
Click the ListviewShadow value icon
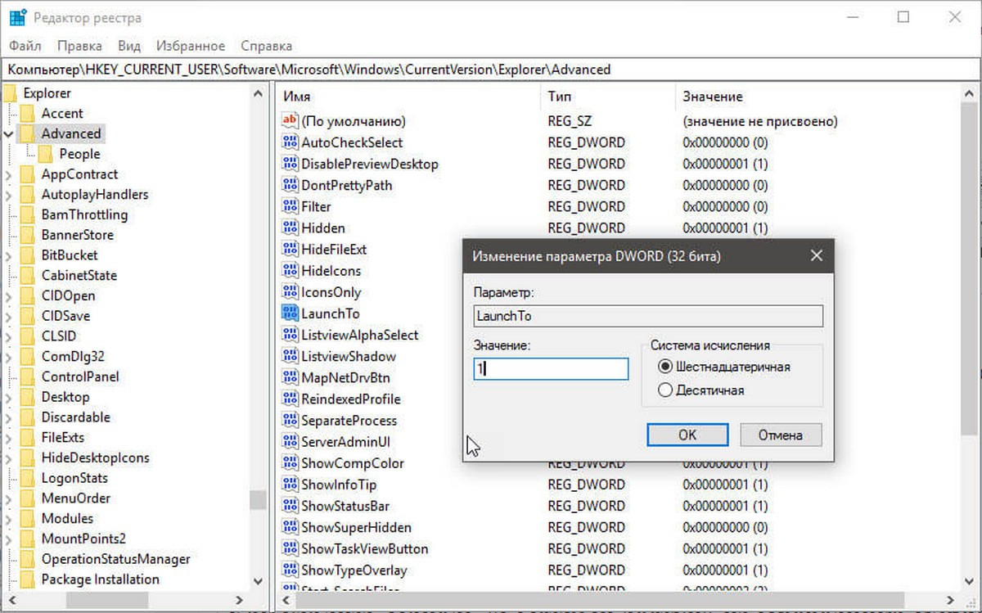coord(290,356)
